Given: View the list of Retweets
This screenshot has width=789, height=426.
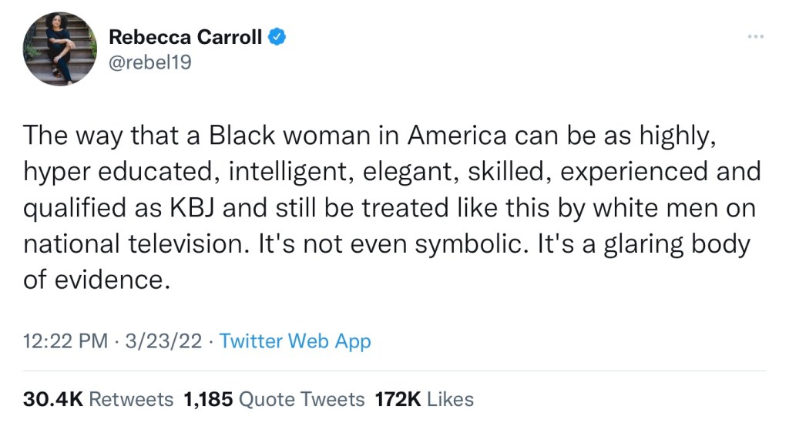Looking at the screenshot, I should click(x=132, y=399).
